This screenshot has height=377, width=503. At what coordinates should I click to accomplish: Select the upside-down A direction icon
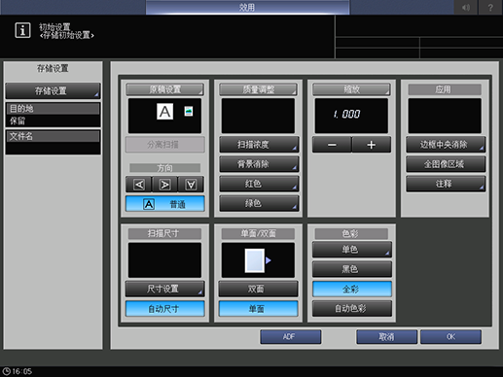point(191,185)
